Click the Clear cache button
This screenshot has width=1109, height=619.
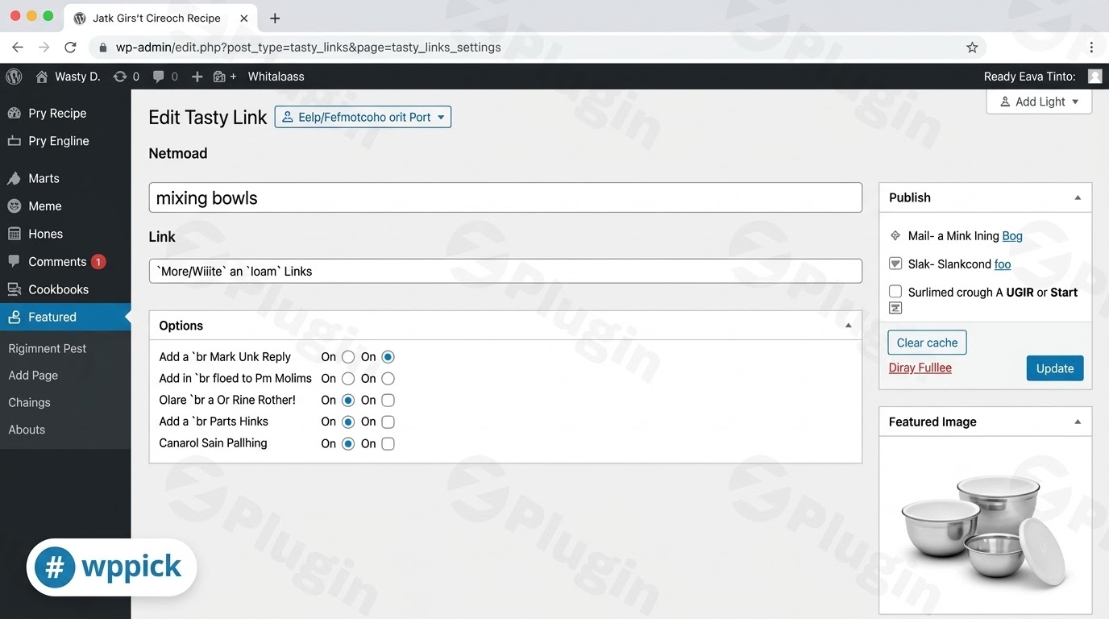click(927, 343)
